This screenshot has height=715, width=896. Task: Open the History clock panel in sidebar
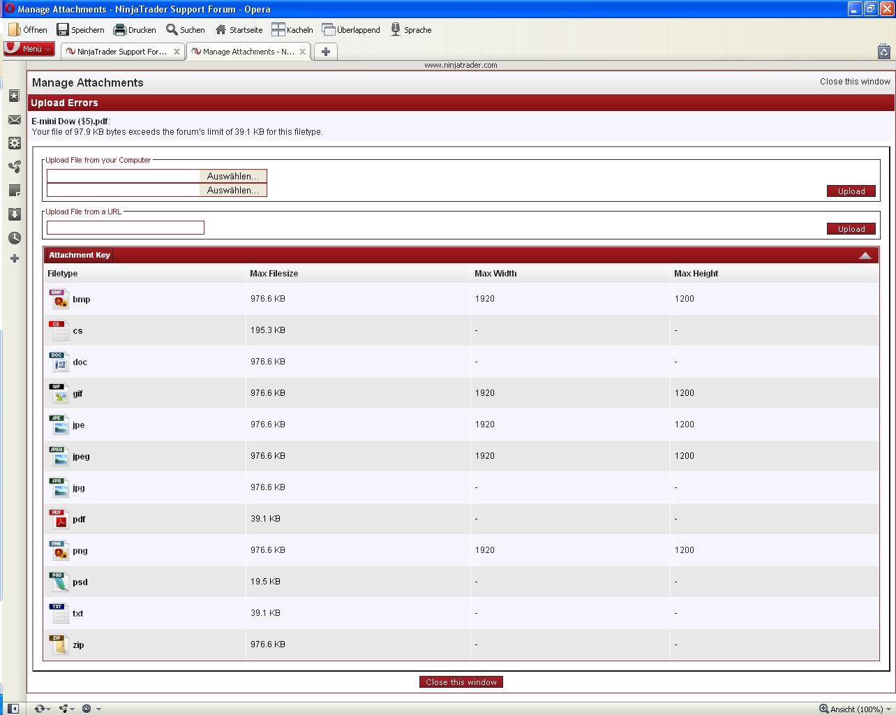(14, 237)
